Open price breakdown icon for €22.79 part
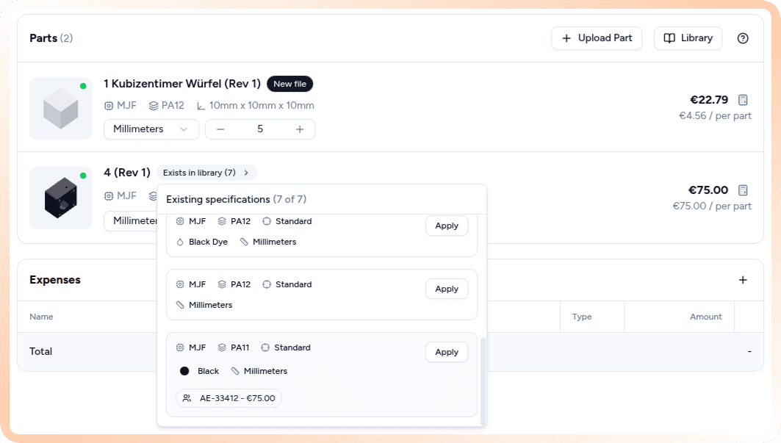The height and width of the screenshot is (443, 781). click(743, 100)
